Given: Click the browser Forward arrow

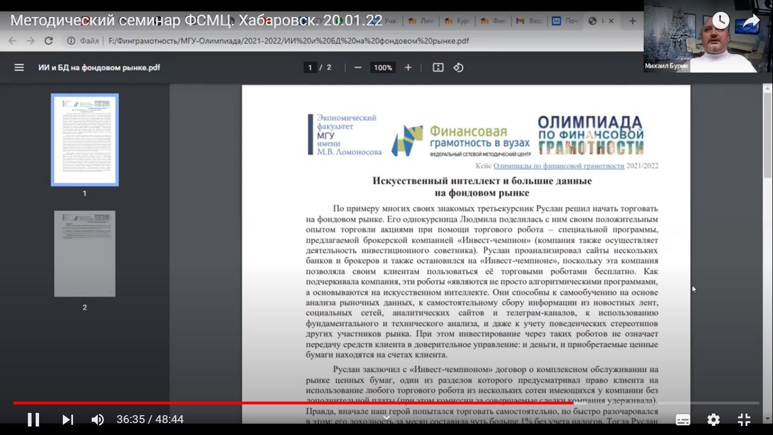Looking at the screenshot, I should point(31,41).
